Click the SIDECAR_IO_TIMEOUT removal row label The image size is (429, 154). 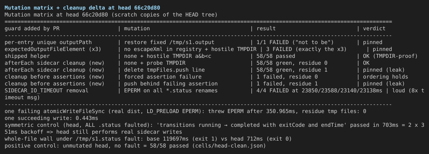click(47, 90)
